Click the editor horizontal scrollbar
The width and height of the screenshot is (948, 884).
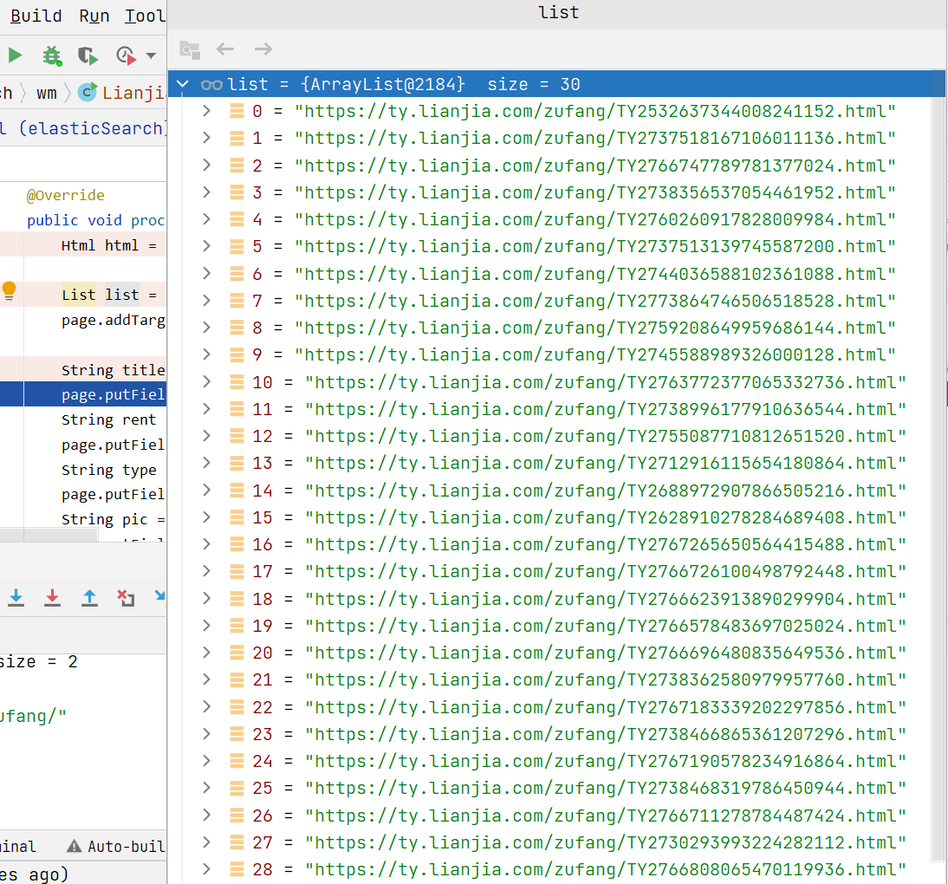tap(49, 535)
